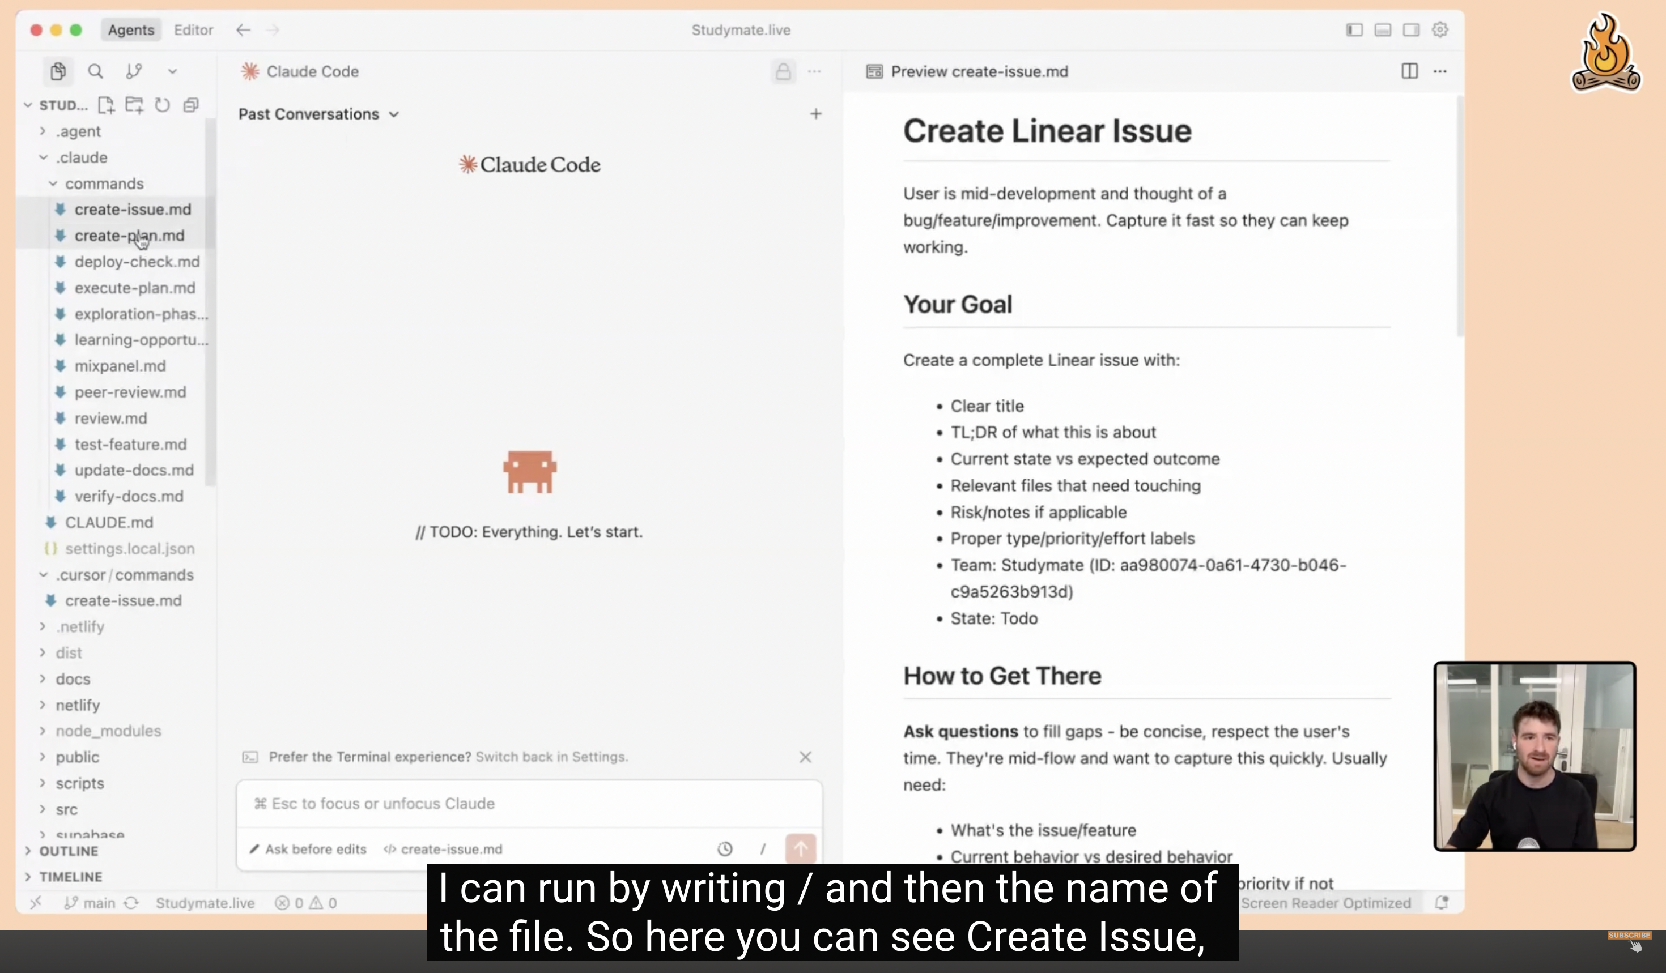The height and width of the screenshot is (973, 1666).
Task: Switch to the Editor tab
Action: coord(193,29)
